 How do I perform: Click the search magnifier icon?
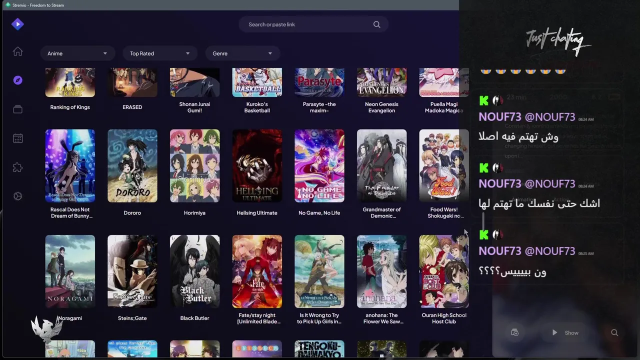(x=376, y=24)
